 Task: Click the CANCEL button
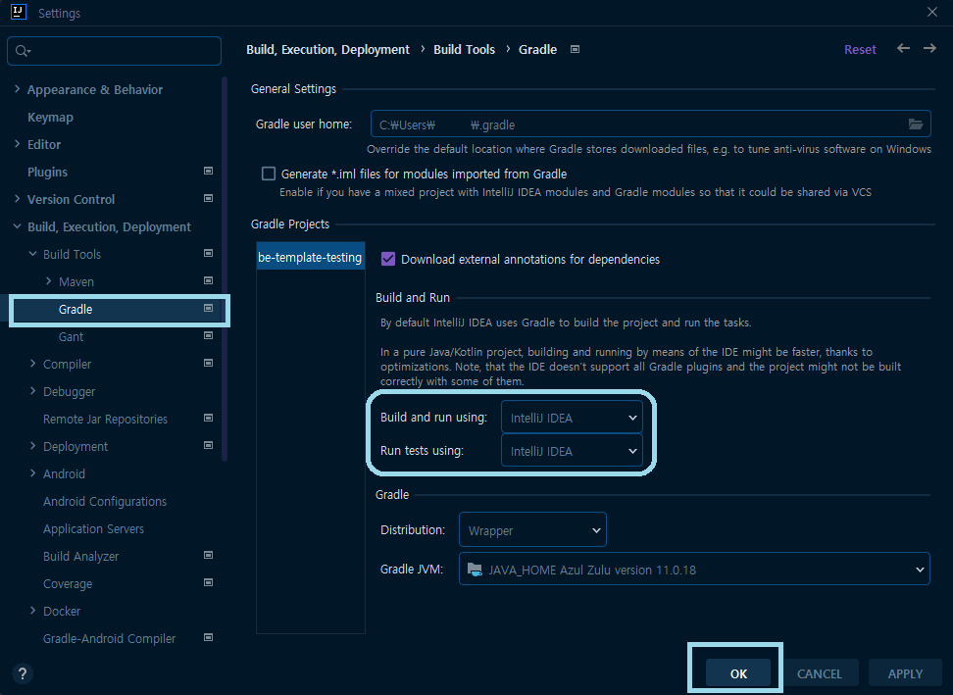point(819,673)
